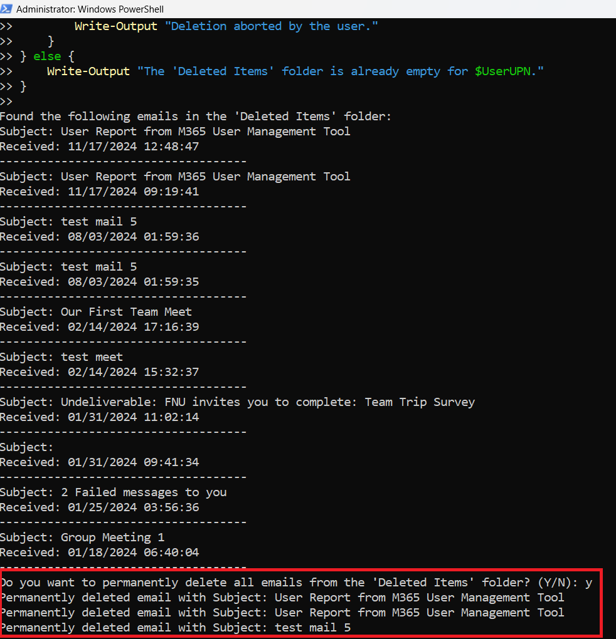Screen dimensions: 616x639
Task: Click the 'Undeliverable: FNU invites you' subject
Action: [267, 402]
